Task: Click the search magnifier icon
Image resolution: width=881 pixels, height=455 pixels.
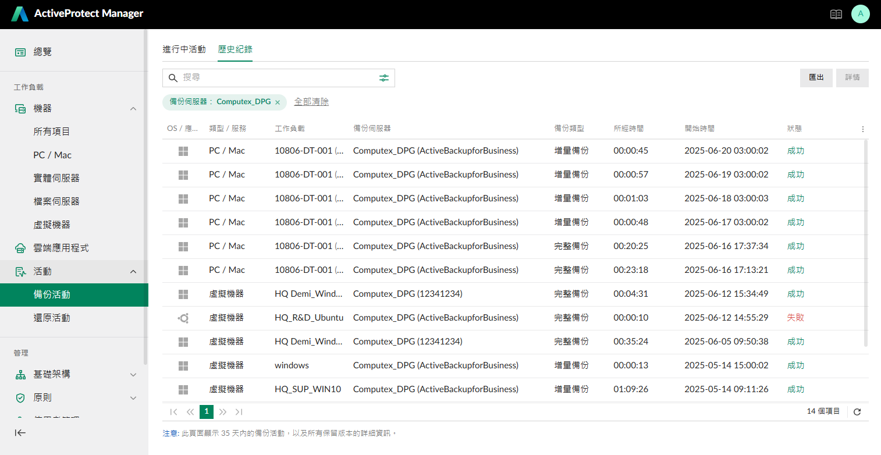Action: click(x=173, y=78)
